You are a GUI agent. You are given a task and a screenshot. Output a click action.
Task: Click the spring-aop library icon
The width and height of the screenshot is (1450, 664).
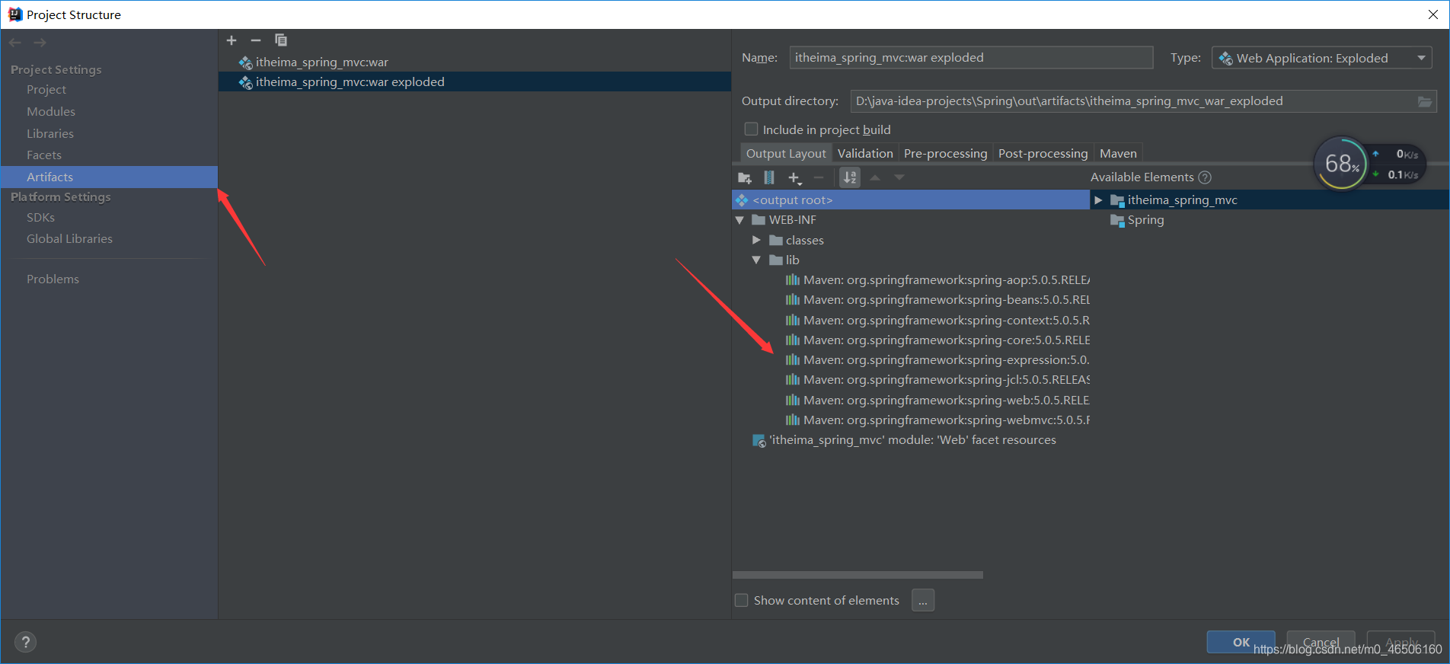coord(793,280)
